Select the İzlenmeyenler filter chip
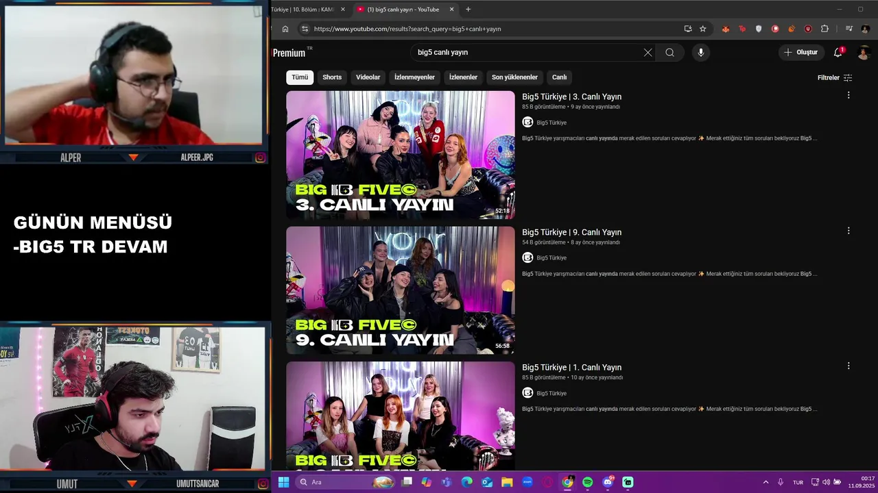The image size is (878, 493). [414, 77]
